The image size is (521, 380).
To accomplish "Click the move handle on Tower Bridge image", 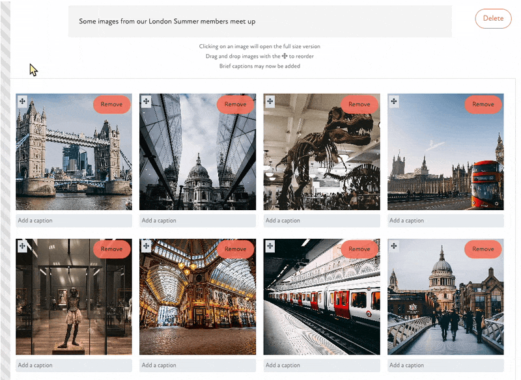I will pos(22,101).
